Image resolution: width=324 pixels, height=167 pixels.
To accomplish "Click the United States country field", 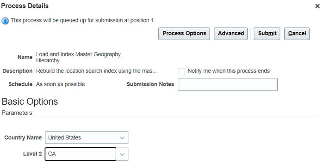I will (x=87, y=138).
